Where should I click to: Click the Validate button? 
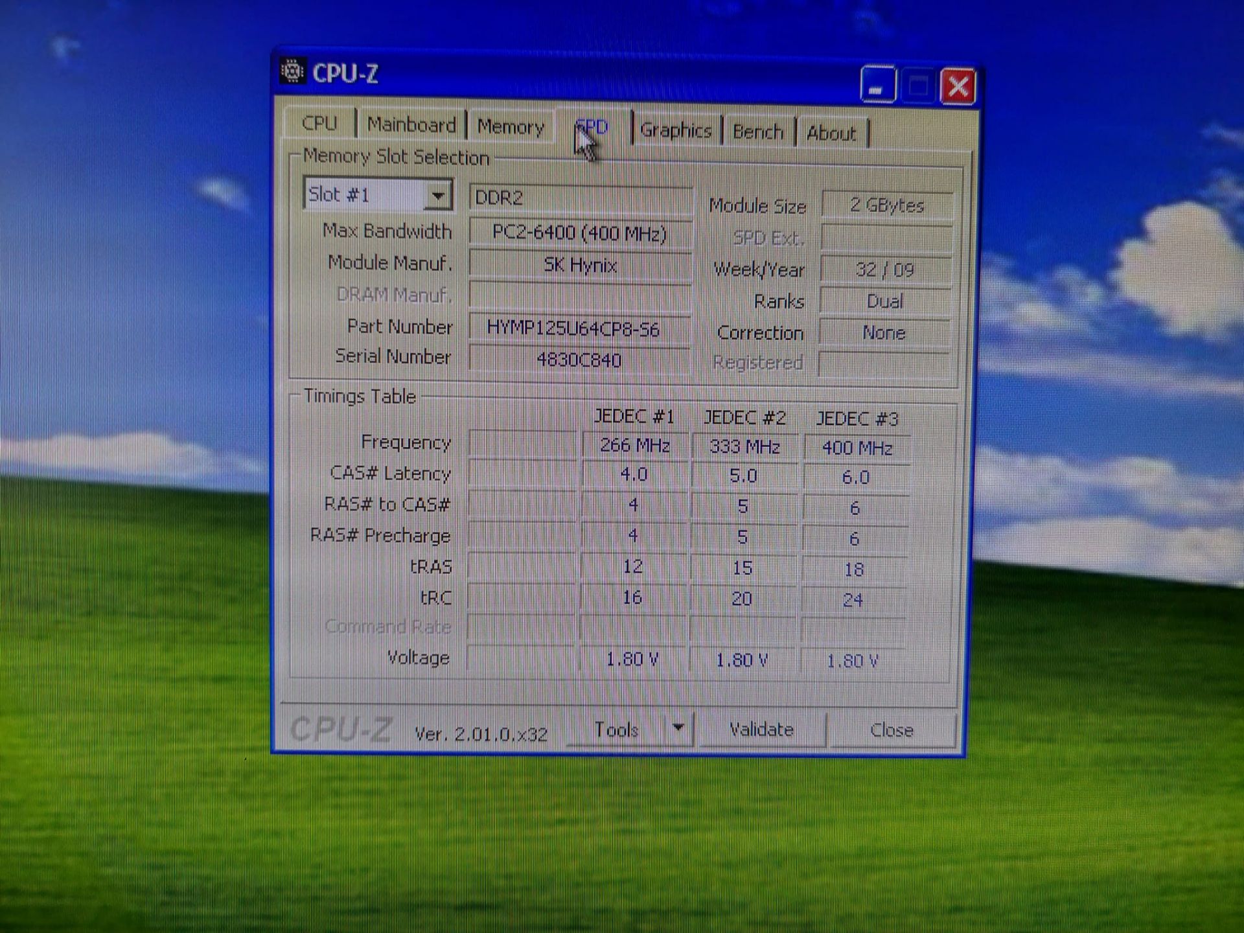pos(761,730)
